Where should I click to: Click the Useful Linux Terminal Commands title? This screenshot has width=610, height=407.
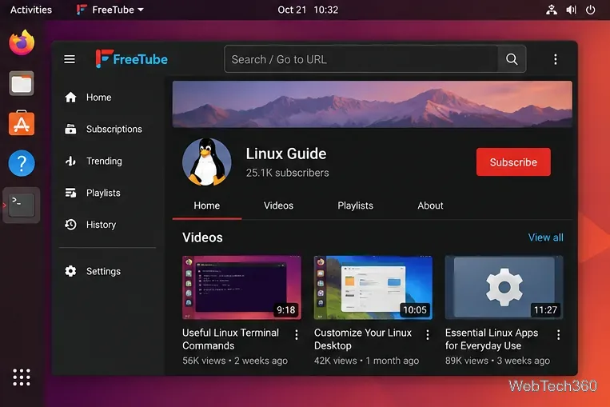tap(231, 339)
